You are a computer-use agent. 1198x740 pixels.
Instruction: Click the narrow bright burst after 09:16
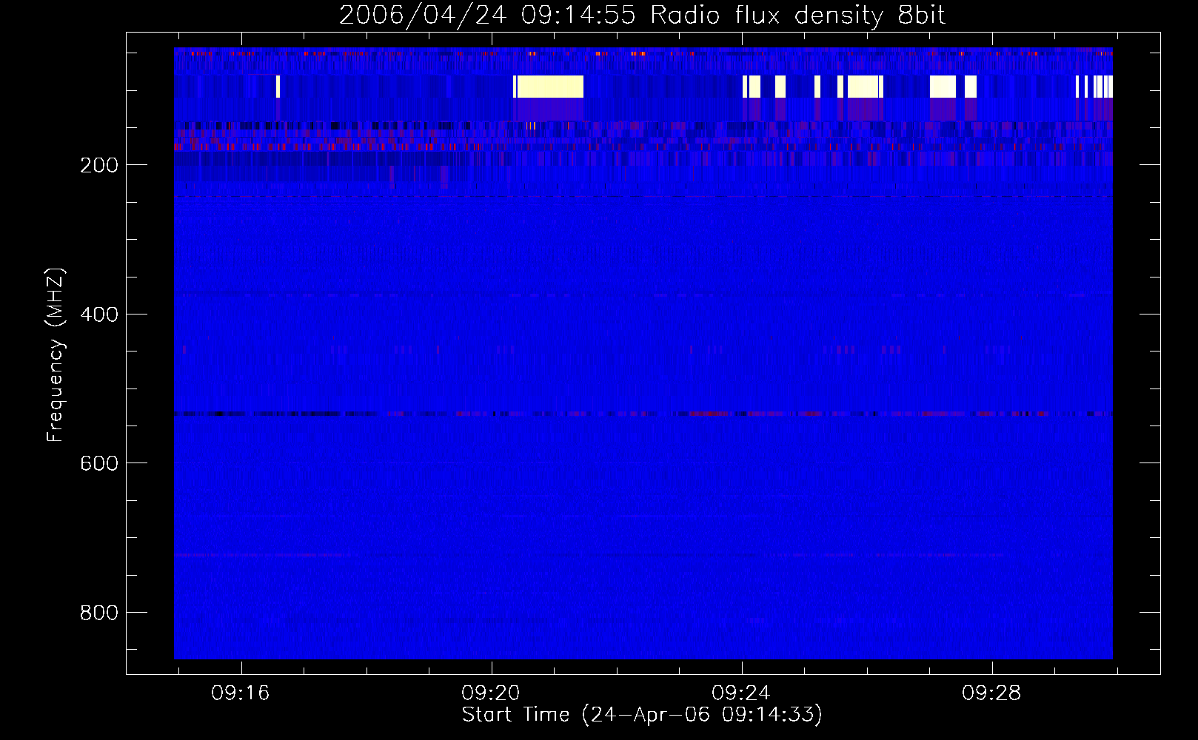[278, 87]
